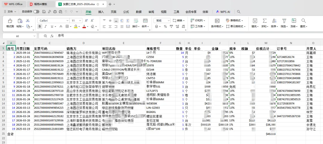Open the 稻壳AI模板 window tab
The height and width of the screenshot is (144, 323).
click(x=40, y=4)
